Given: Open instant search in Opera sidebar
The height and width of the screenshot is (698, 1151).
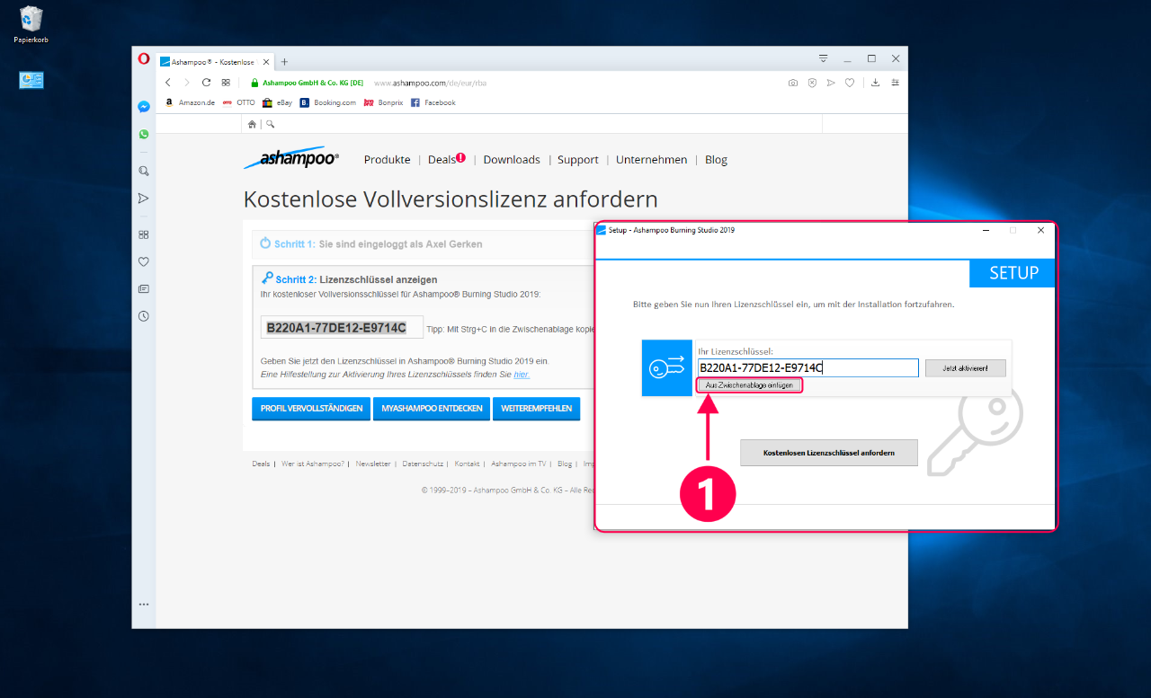Looking at the screenshot, I should coord(144,171).
